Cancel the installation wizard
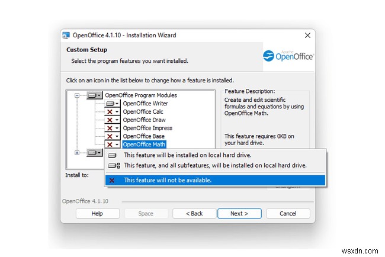 click(x=288, y=214)
